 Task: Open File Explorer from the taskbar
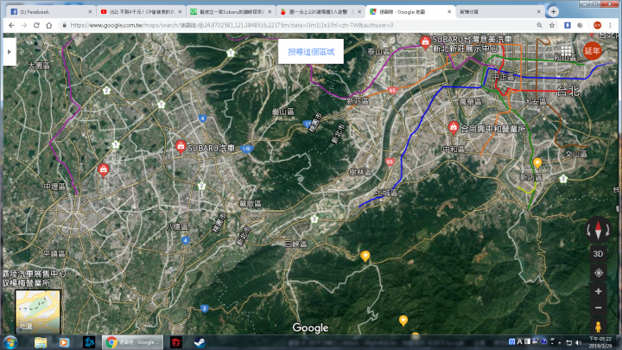[41, 342]
